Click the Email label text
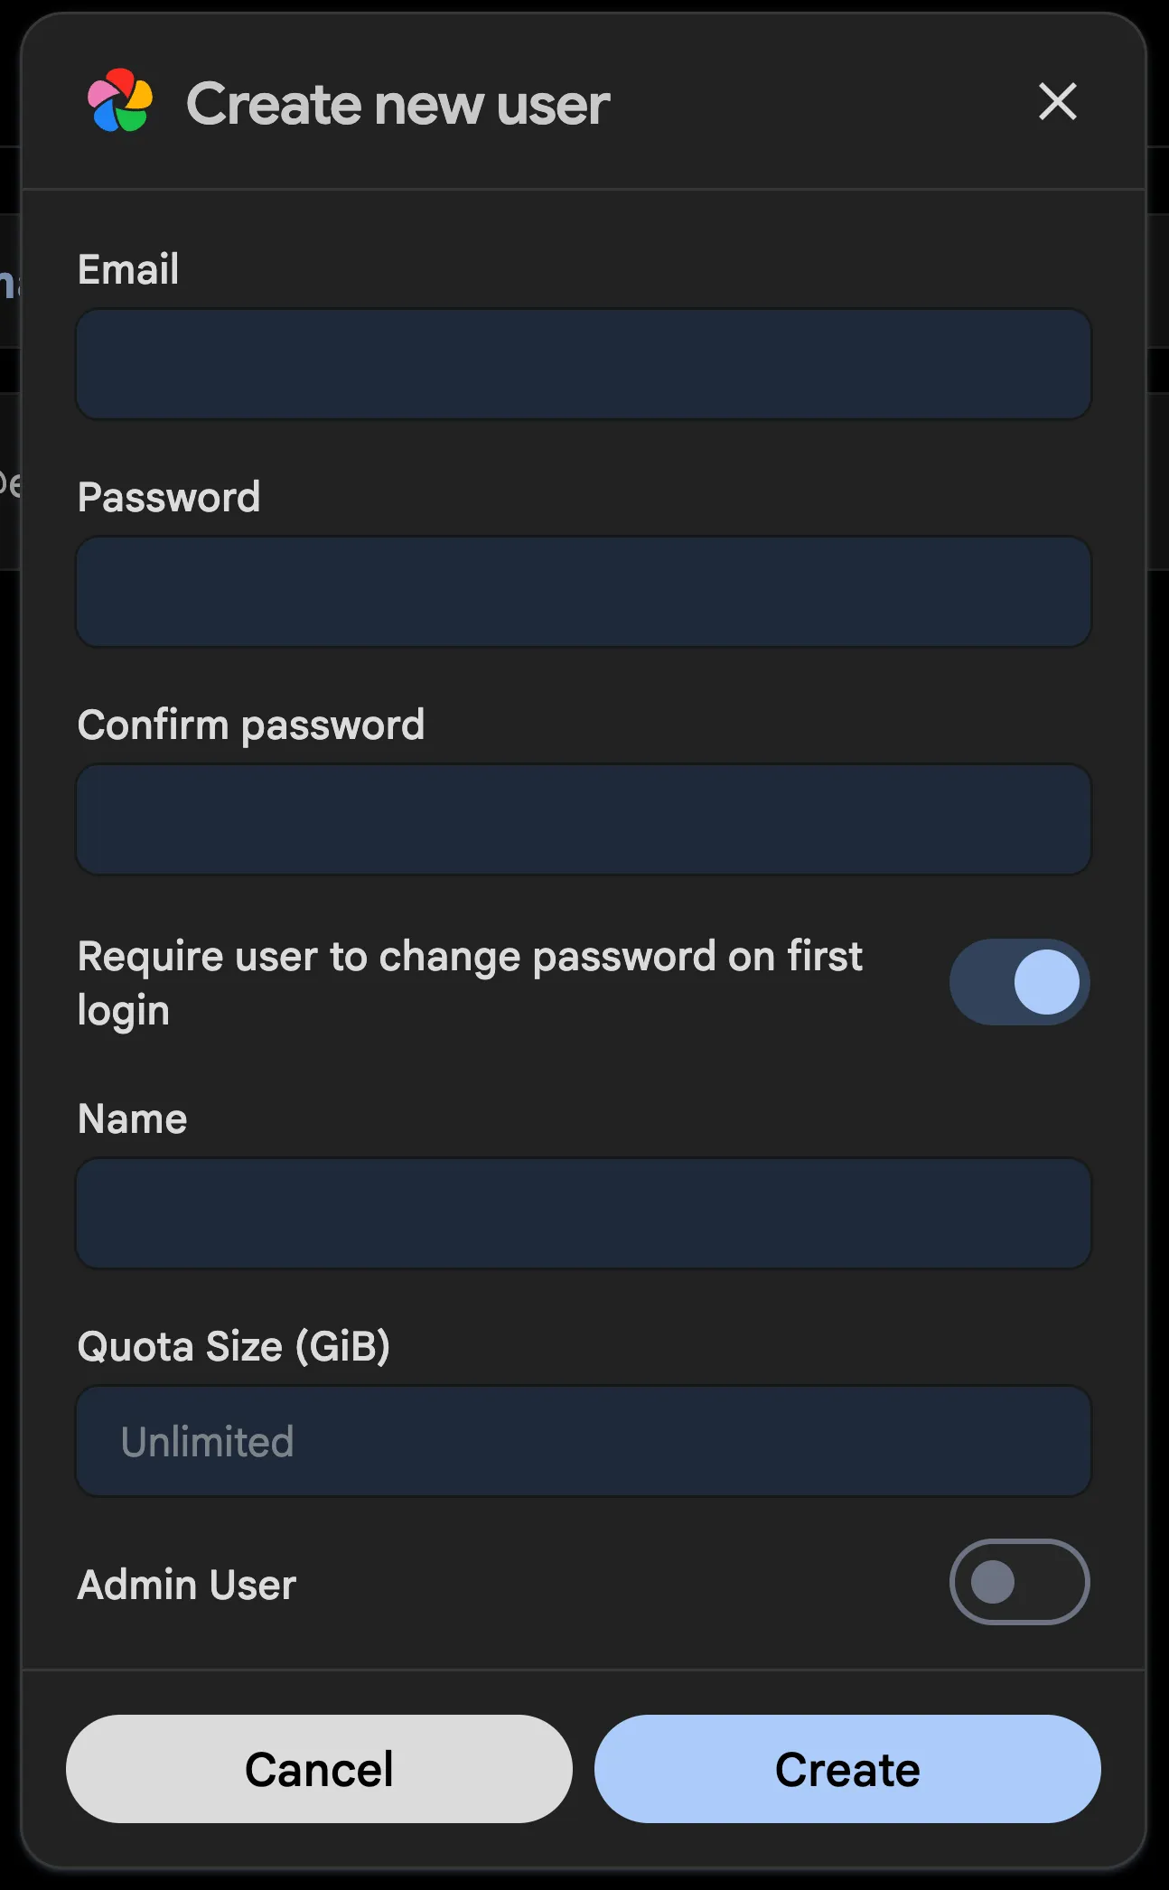Image resolution: width=1169 pixels, height=1890 pixels. point(128,269)
